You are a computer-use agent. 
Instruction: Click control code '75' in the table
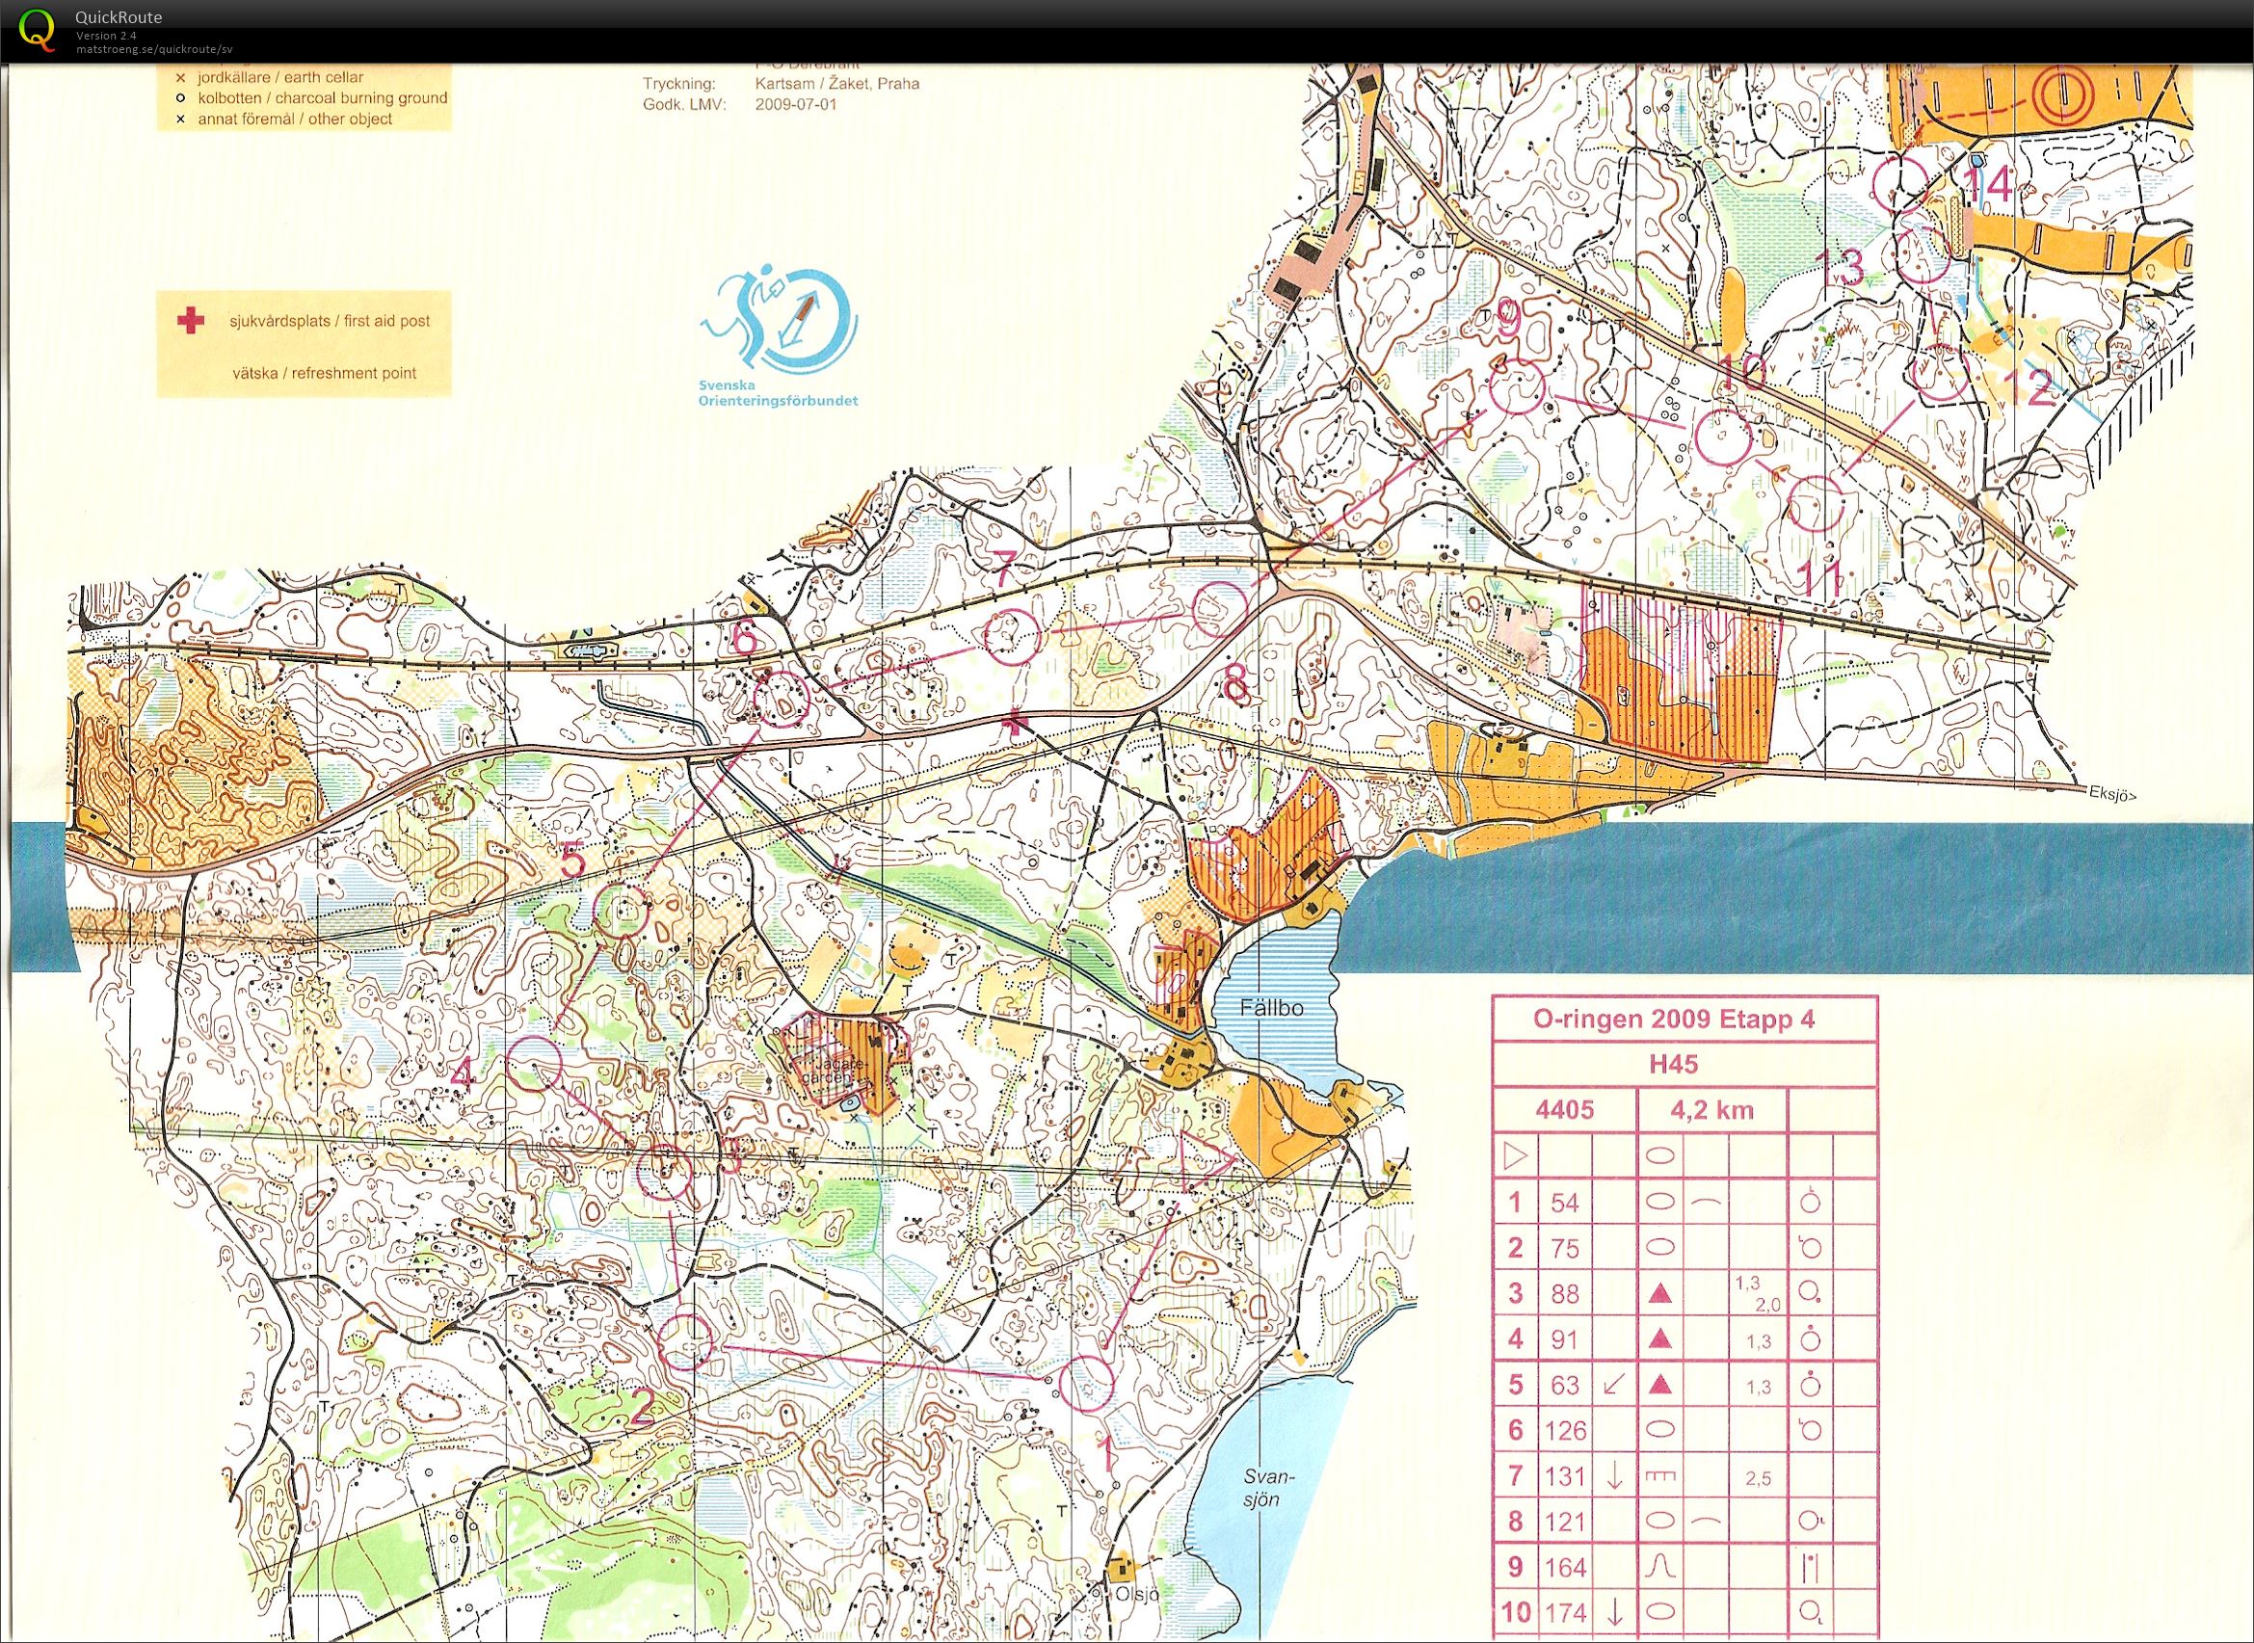tap(1565, 1248)
